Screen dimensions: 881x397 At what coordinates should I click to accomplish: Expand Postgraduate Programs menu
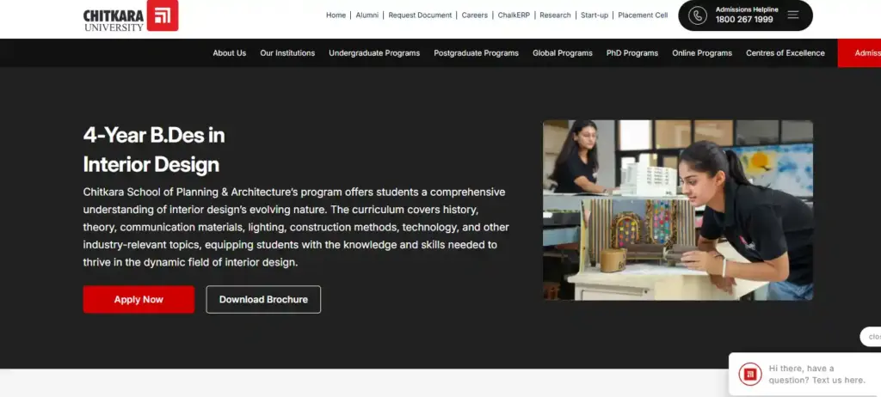click(476, 53)
